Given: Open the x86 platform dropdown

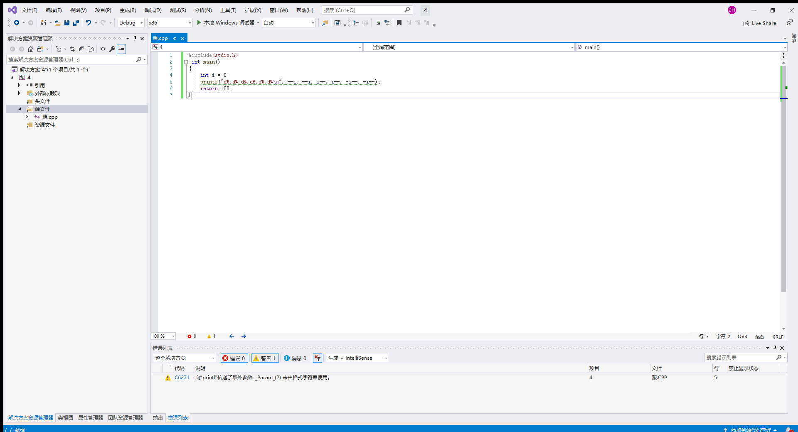Looking at the screenshot, I should (x=170, y=23).
